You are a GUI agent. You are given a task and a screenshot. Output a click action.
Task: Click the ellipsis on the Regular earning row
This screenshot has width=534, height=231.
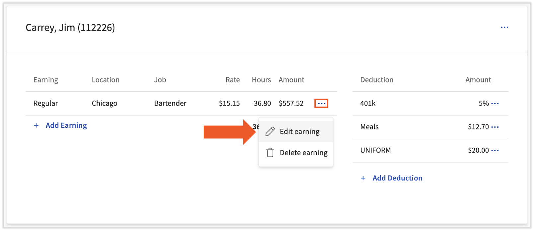(x=321, y=104)
